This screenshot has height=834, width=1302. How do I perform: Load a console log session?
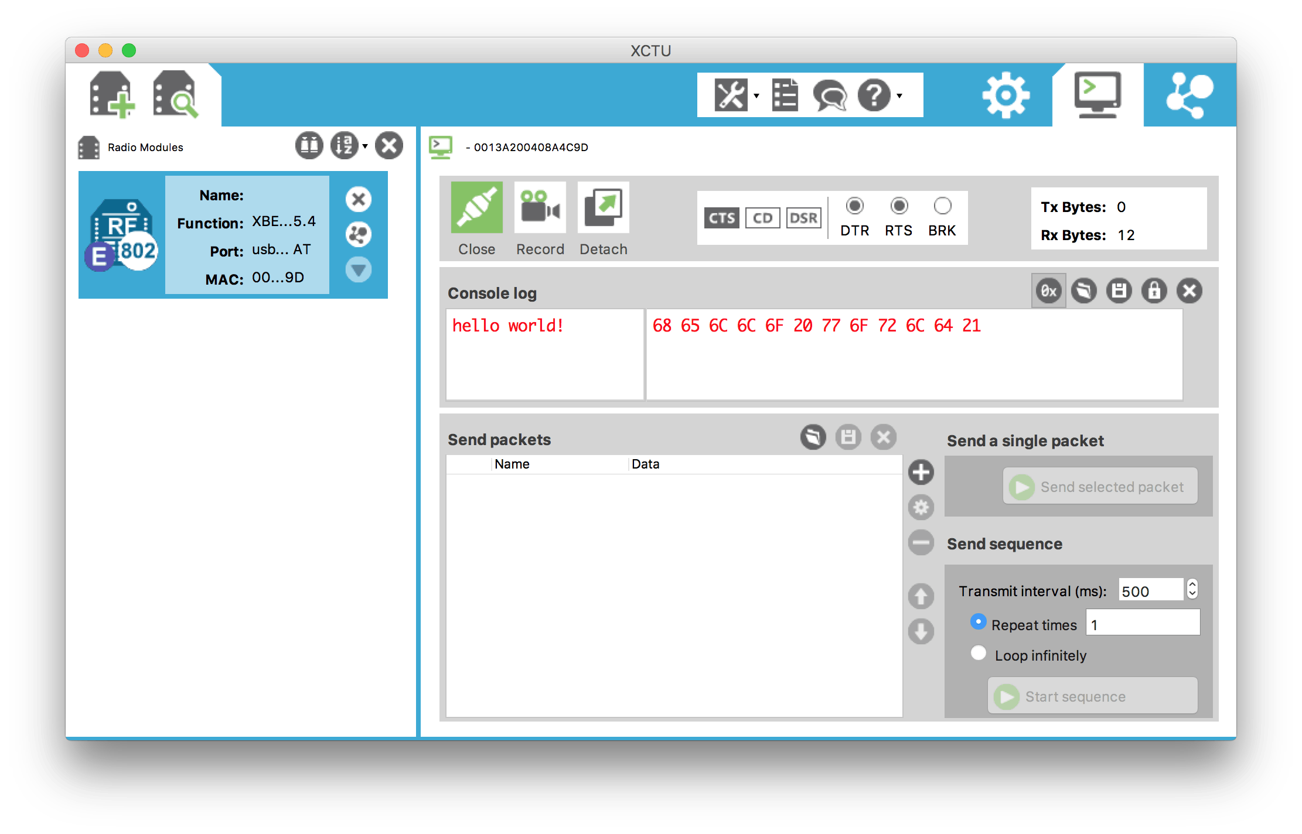click(x=1084, y=290)
